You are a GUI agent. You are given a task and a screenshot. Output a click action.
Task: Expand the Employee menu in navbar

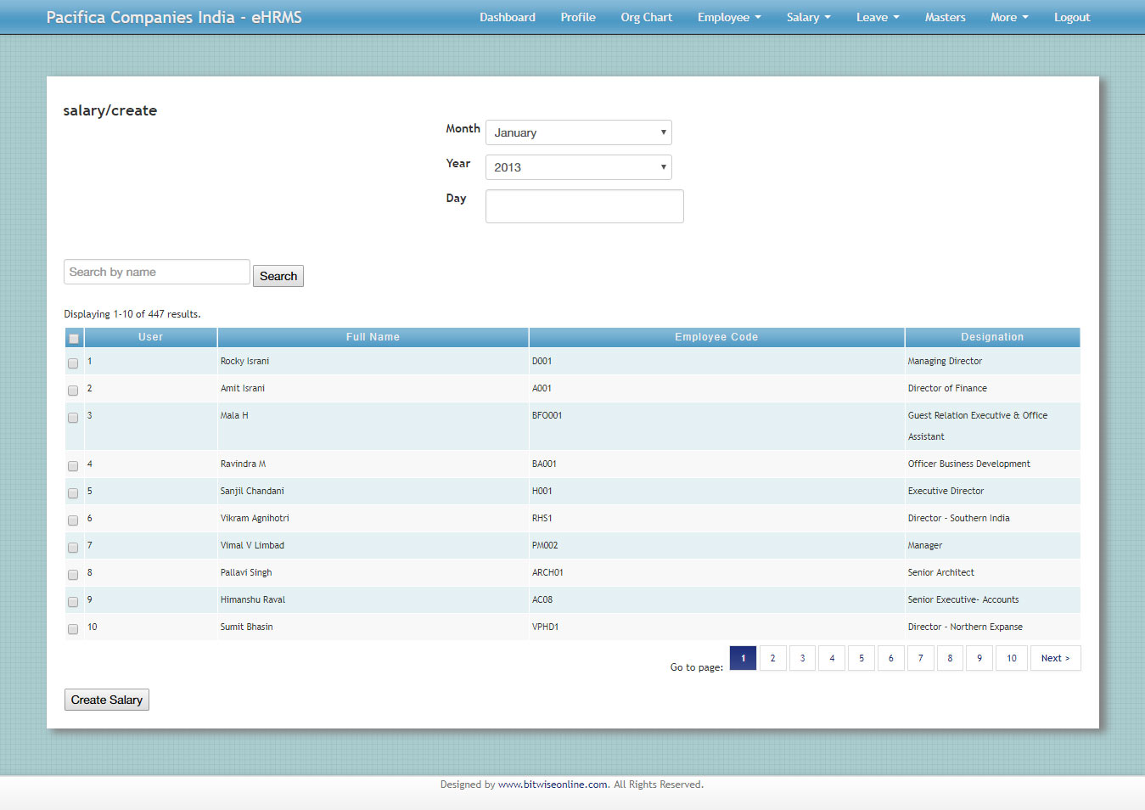coord(728,17)
